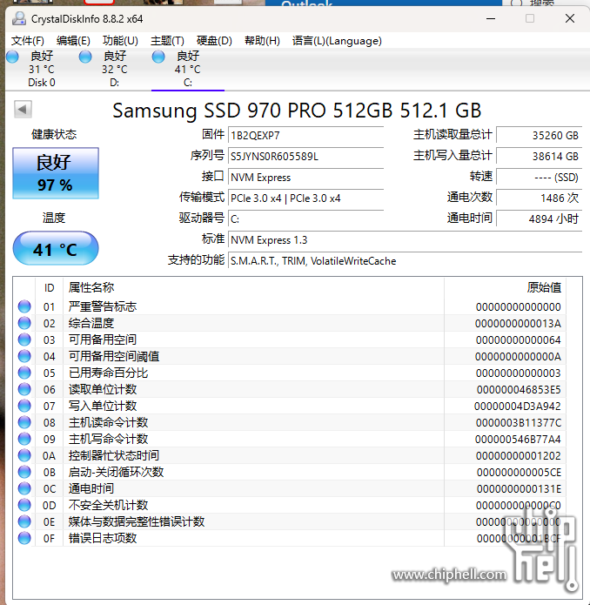Click the transfer mode field PCIe 3.0 x4

point(305,198)
